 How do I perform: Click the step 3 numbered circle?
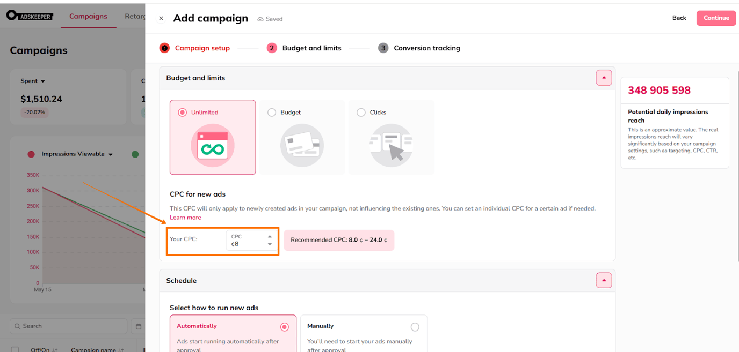pyautogui.click(x=383, y=48)
